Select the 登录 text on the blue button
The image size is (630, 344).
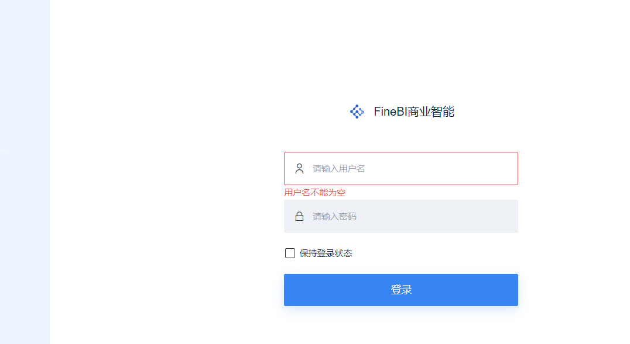(x=401, y=290)
